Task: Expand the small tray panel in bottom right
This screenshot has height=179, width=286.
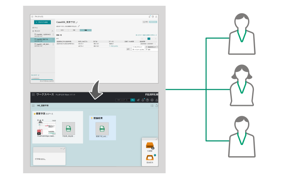Action: point(157,139)
